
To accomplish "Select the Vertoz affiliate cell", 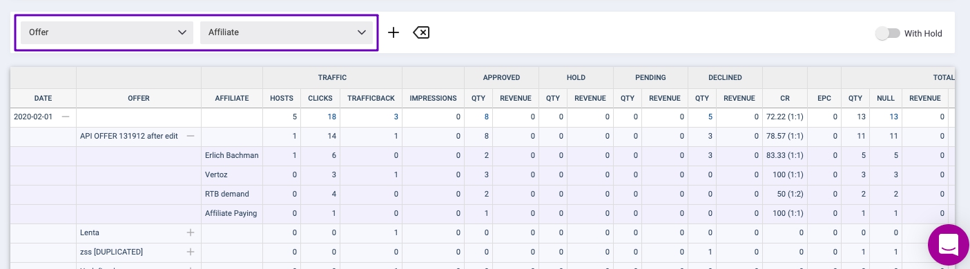I will tap(232, 175).
